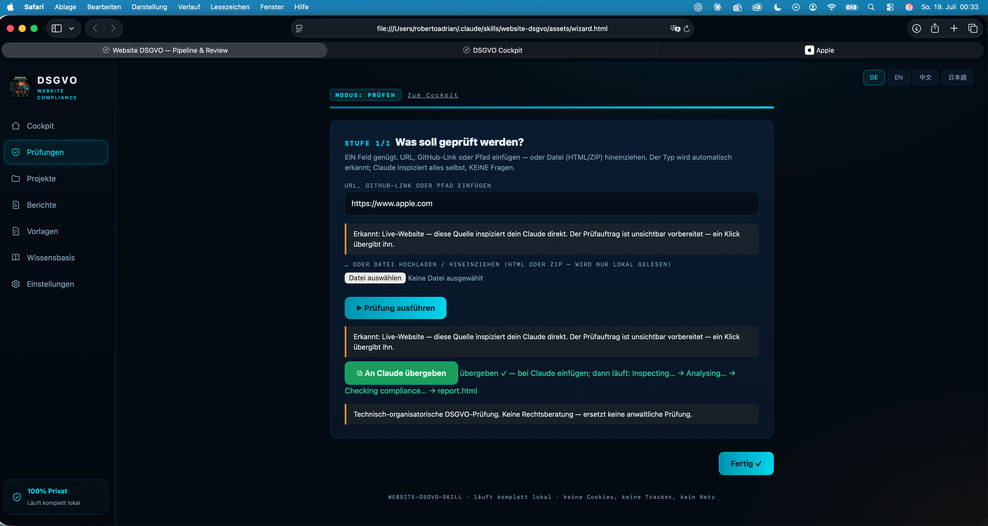Click the Safari share icon

(935, 28)
